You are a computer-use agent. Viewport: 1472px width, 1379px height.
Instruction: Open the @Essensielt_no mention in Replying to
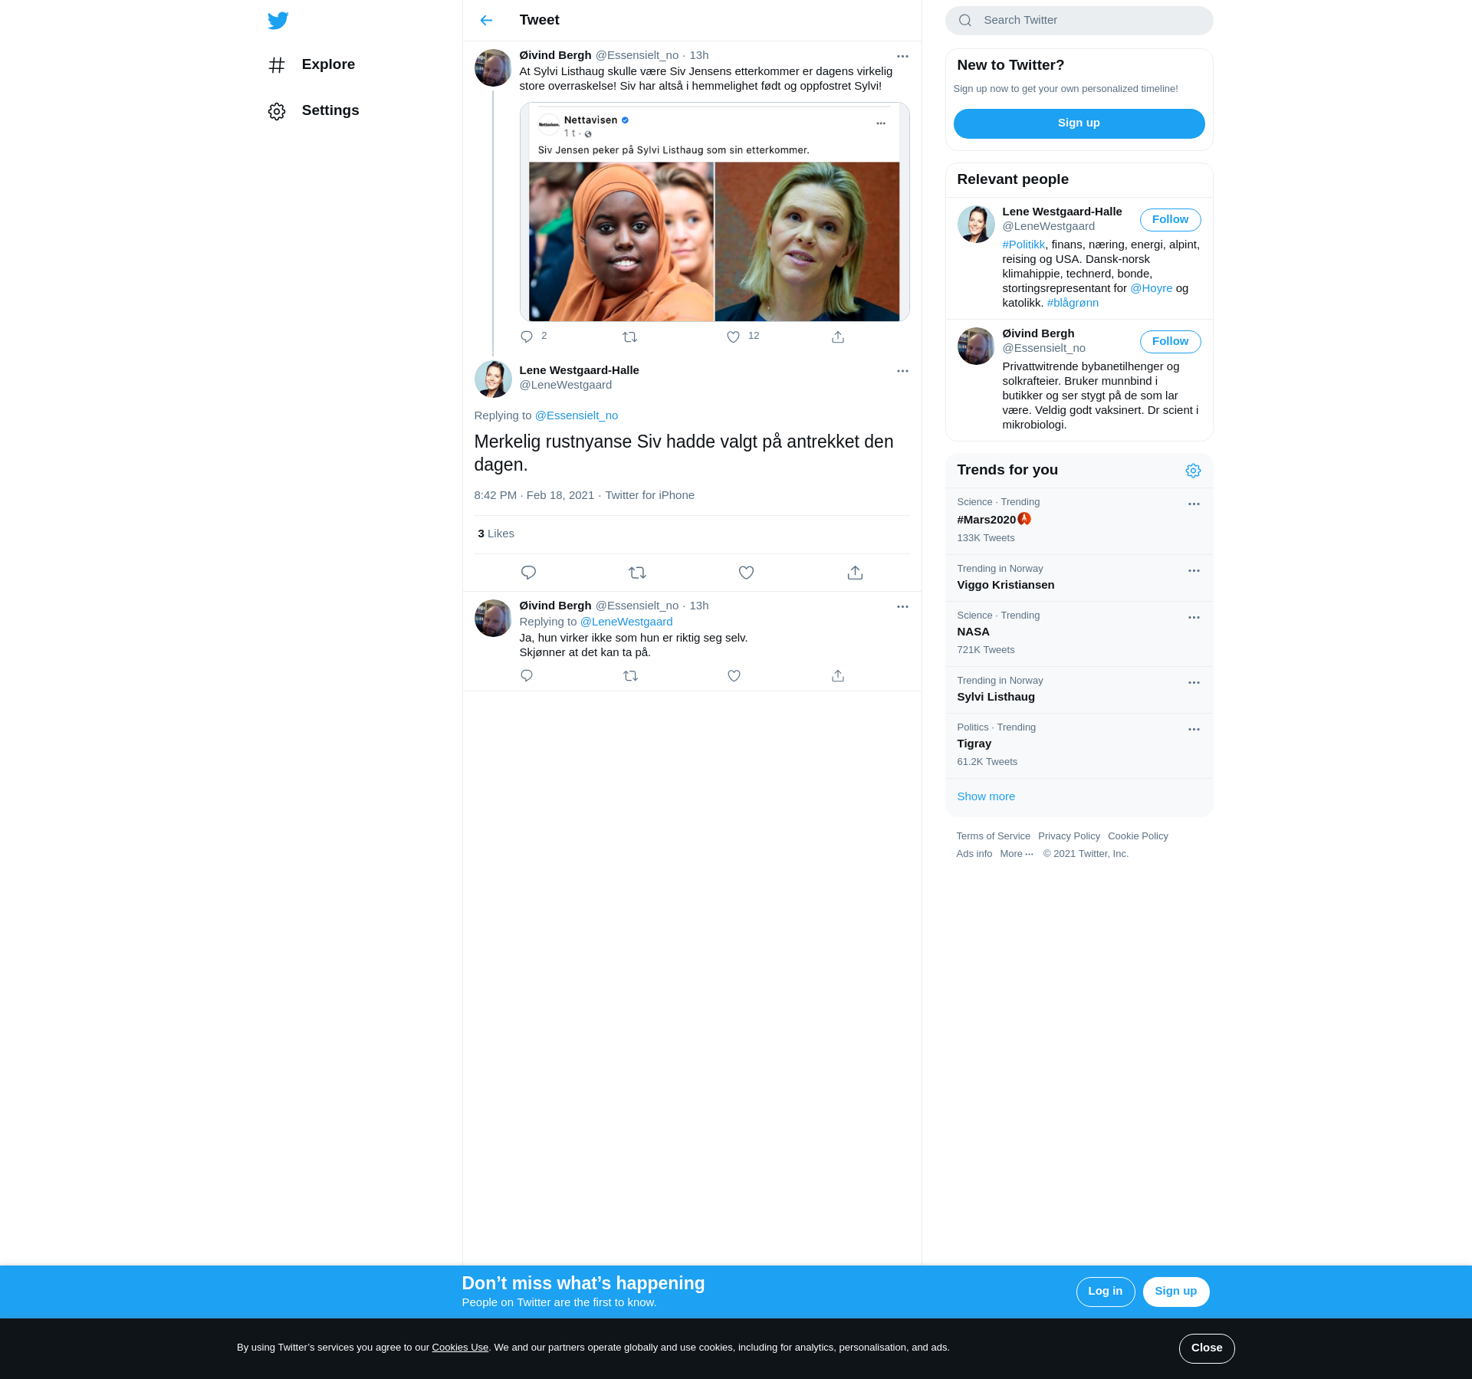coord(576,416)
